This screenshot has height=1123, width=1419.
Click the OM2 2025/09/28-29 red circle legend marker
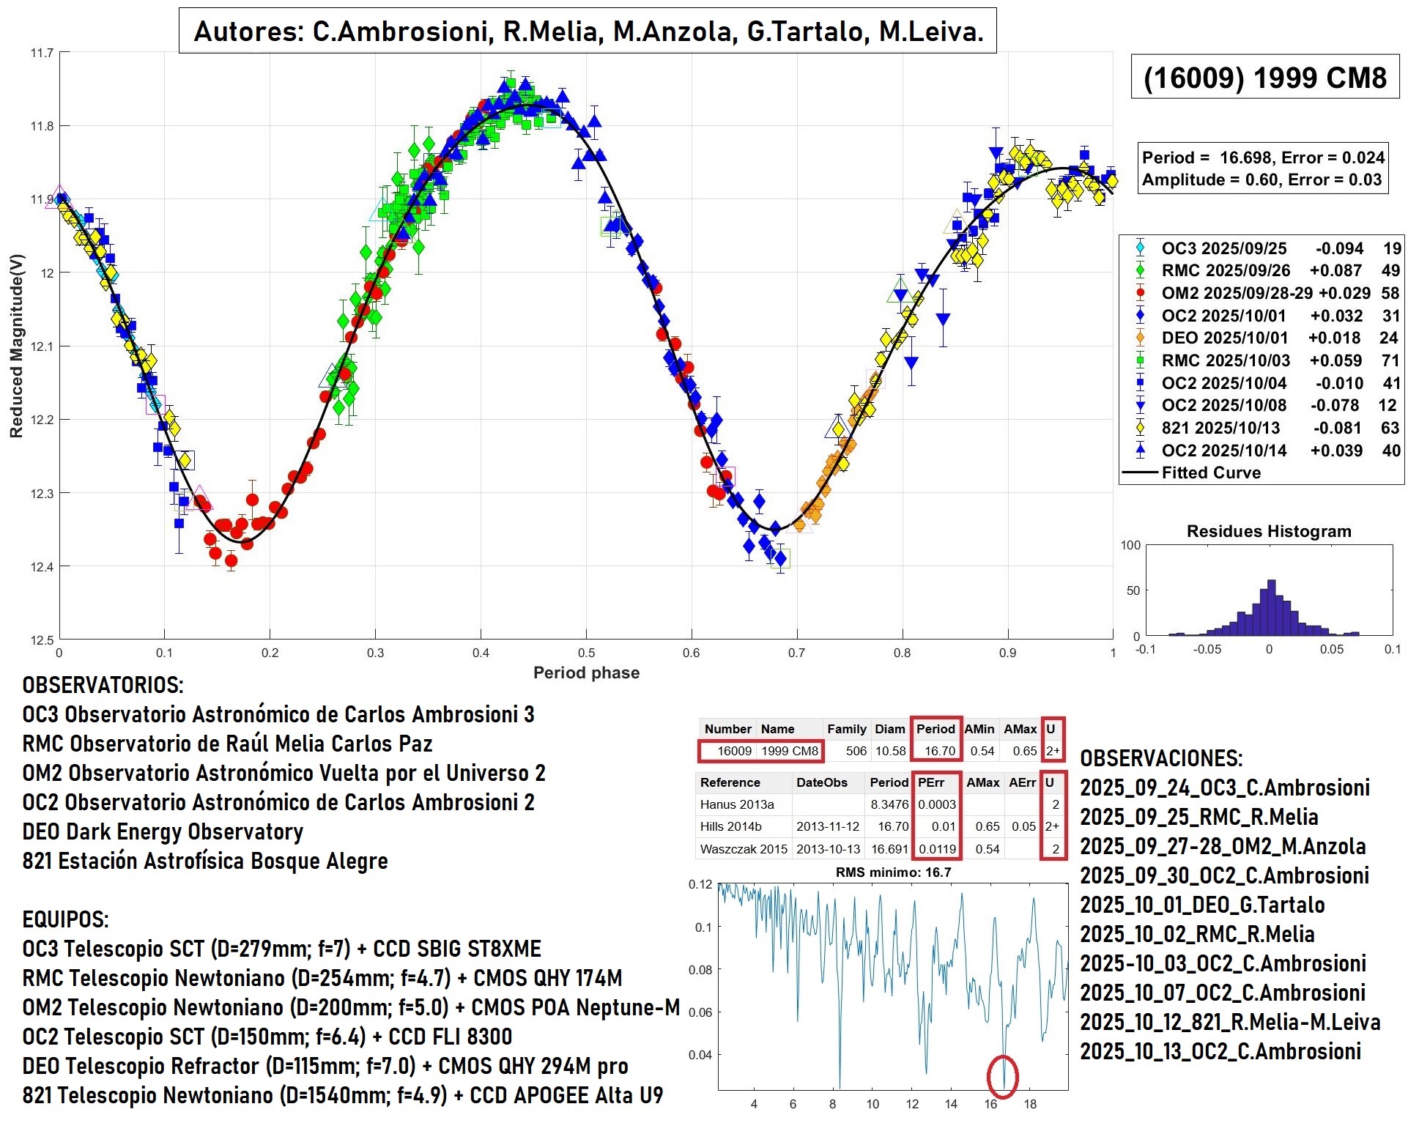pyautogui.click(x=1140, y=293)
